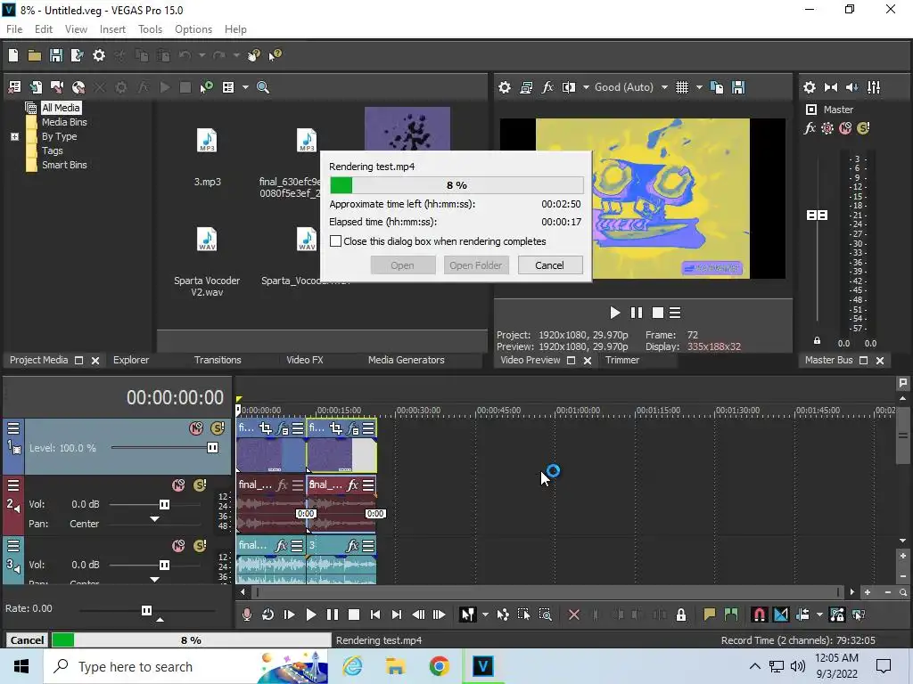Switch to the Explorer tab
The image size is (913, 684).
[131, 360]
